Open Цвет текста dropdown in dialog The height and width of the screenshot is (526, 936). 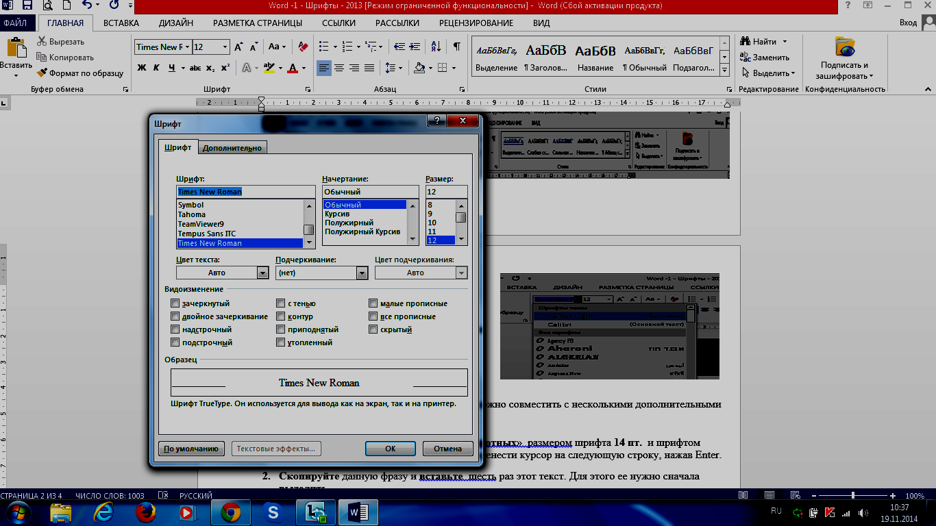point(262,273)
